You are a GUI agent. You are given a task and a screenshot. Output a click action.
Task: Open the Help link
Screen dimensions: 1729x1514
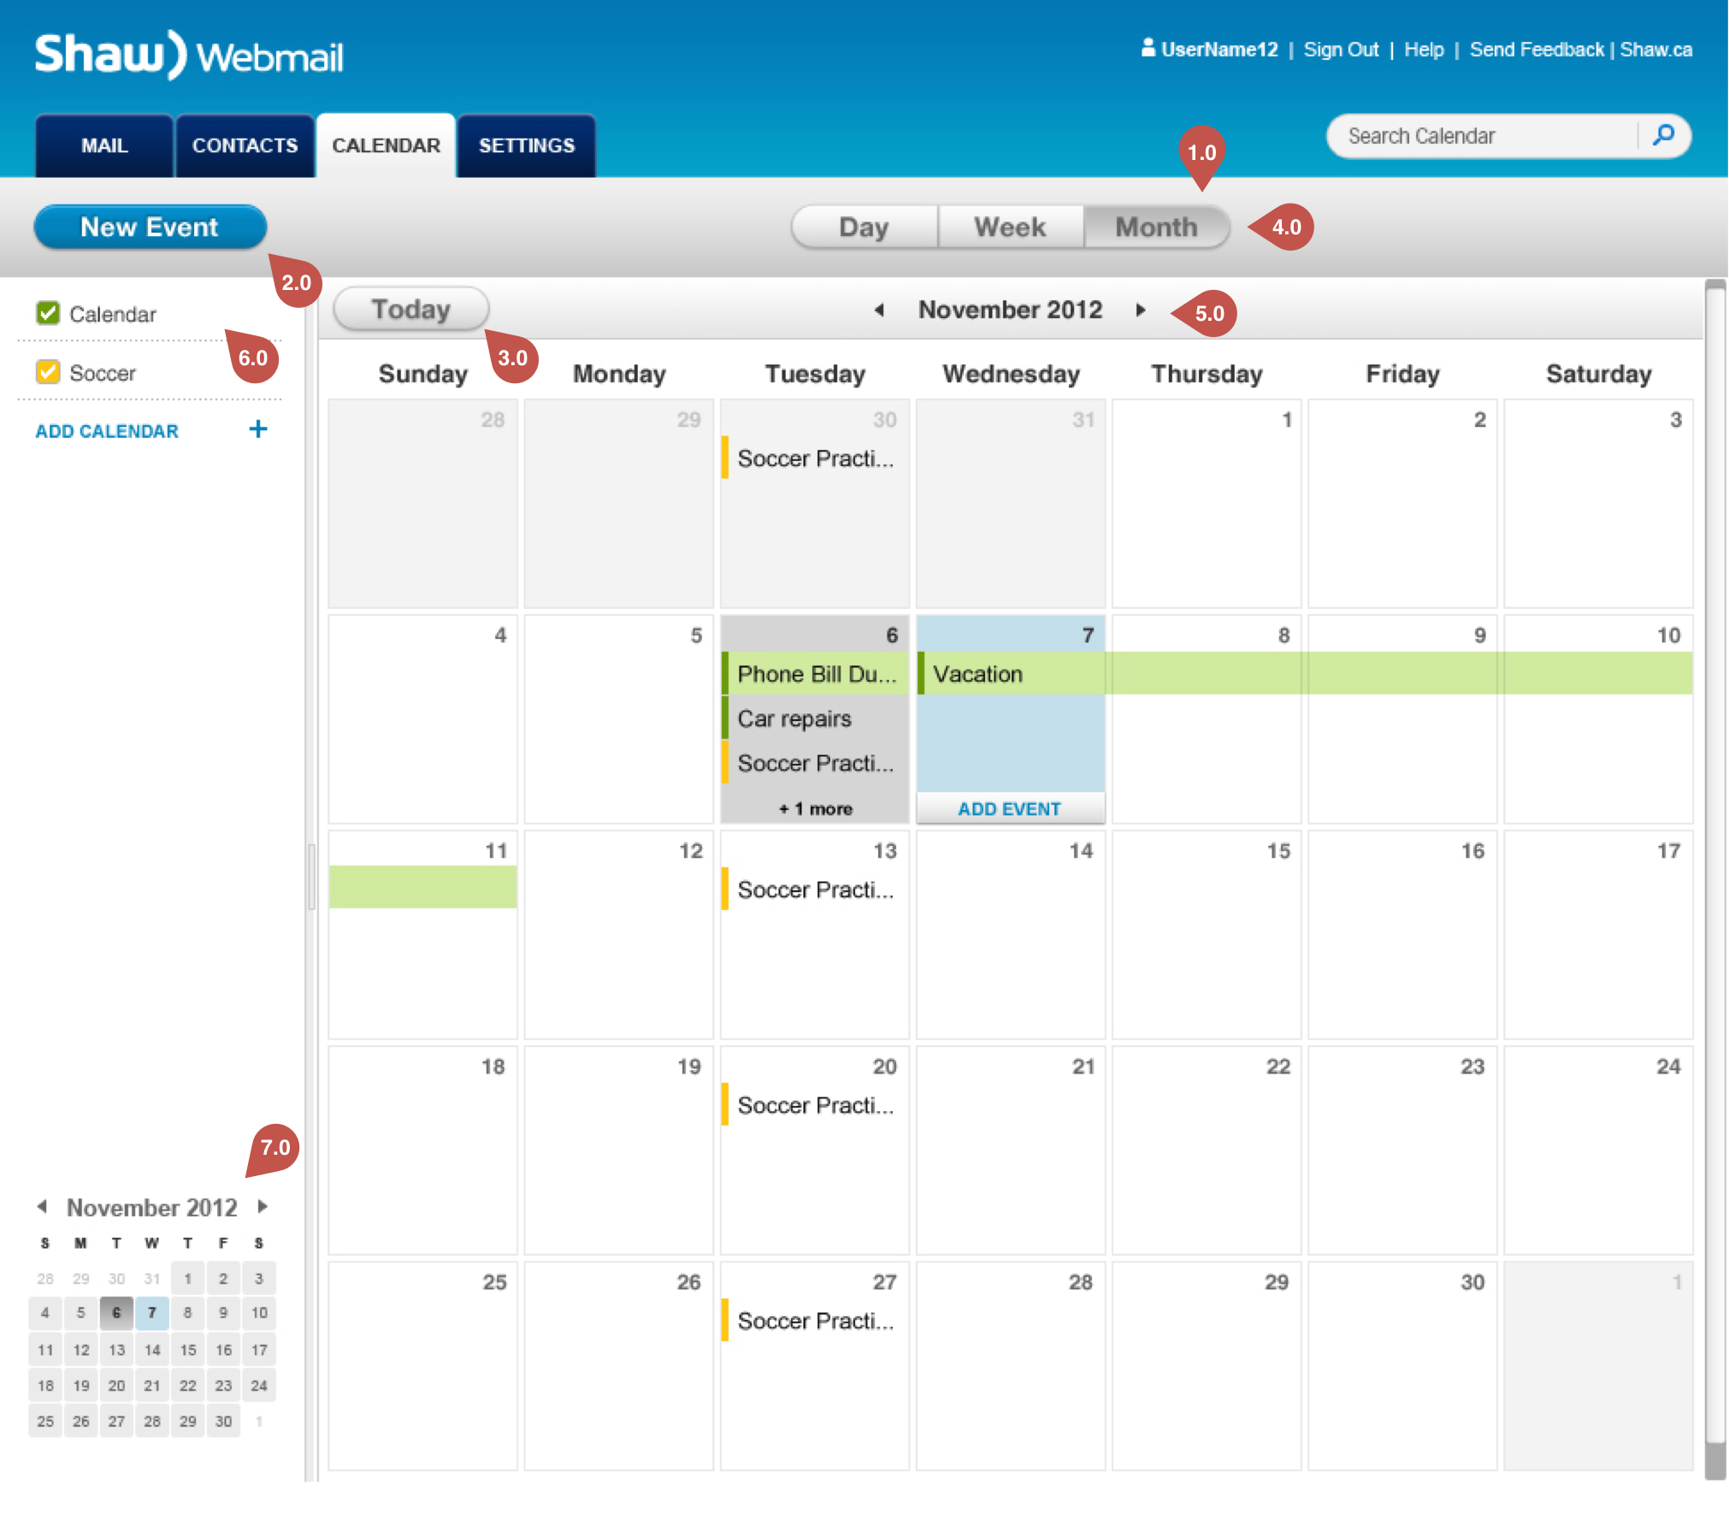pyautogui.click(x=1424, y=50)
